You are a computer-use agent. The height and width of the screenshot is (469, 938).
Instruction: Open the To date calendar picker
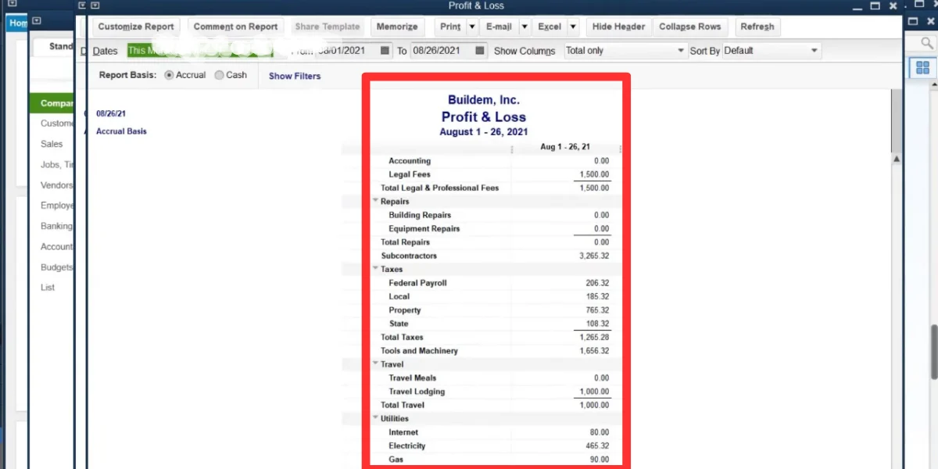pos(481,51)
